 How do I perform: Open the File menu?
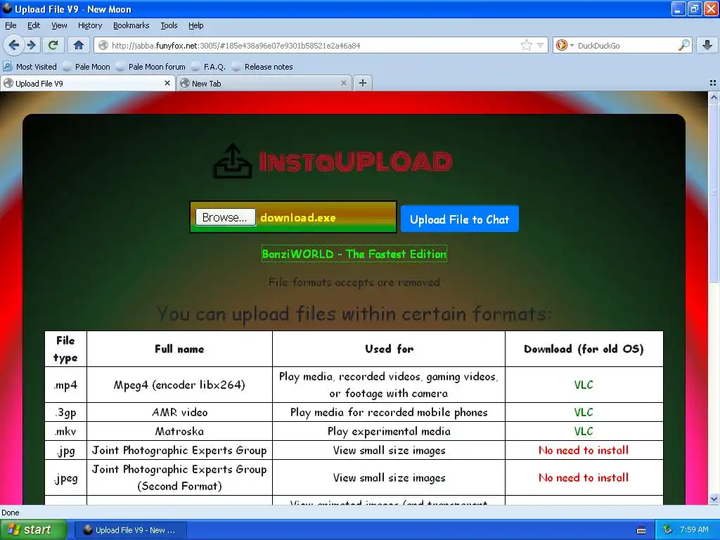11,25
